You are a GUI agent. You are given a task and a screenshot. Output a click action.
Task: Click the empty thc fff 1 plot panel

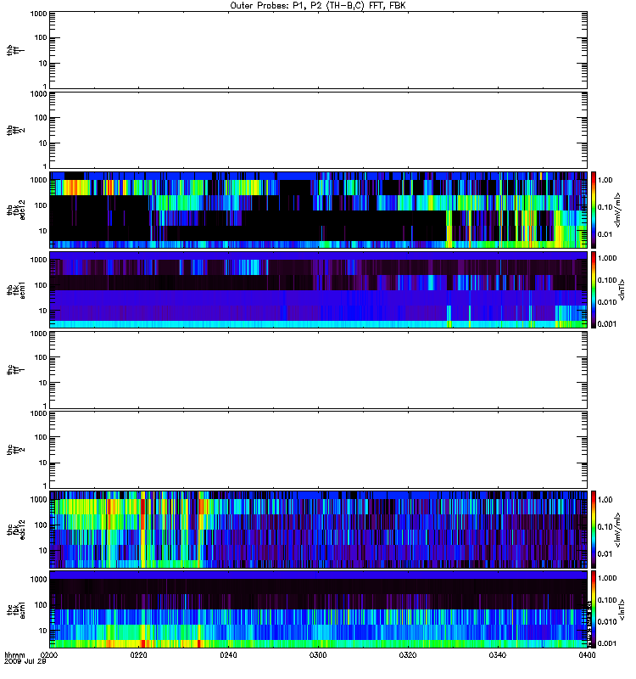click(x=318, y=370)
